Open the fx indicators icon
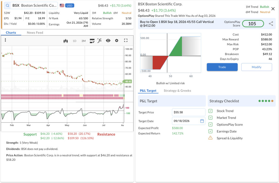 coord(99,41)
